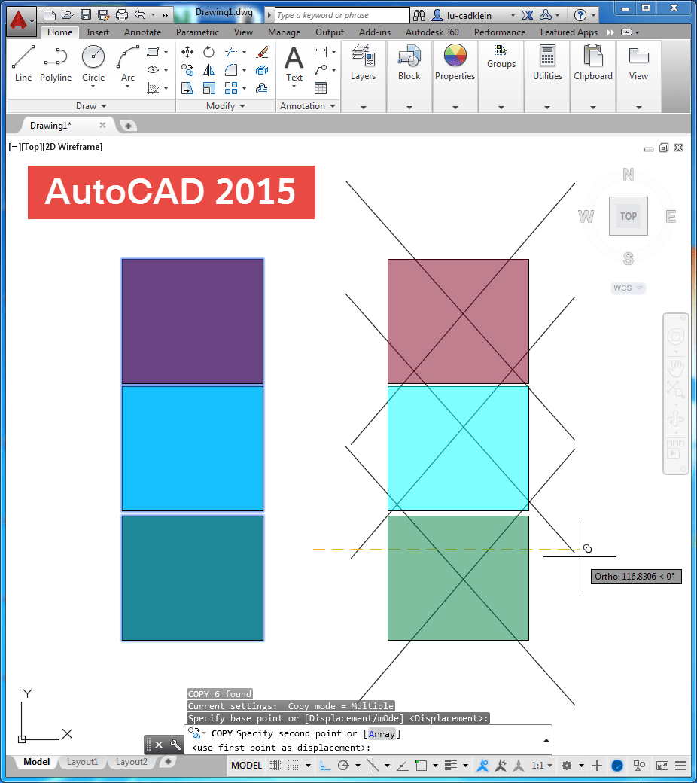This screenshot has height=783, width=697.
Task: Choose the Circle drawing tool
Action: click(93, 63)
